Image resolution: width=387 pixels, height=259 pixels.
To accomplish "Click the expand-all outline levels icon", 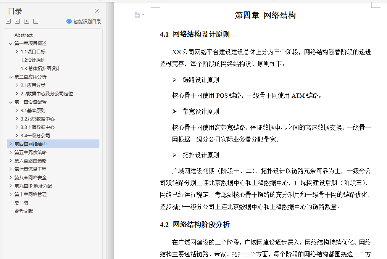I will (8, 21).
